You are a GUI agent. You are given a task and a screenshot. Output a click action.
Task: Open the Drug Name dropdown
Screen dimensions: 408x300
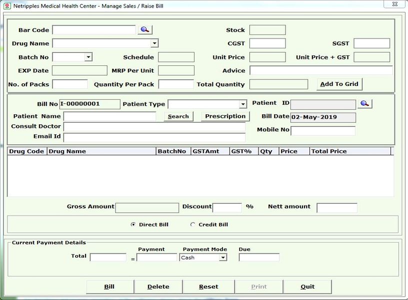point(154,43)
